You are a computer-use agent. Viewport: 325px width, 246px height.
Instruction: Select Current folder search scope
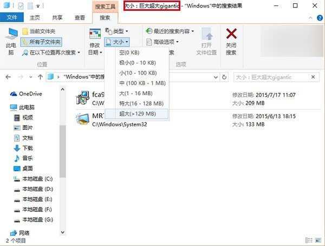(39, 31)
